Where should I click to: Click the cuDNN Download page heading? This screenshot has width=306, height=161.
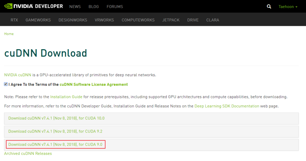pyautogui.click(x=45, y=53)
